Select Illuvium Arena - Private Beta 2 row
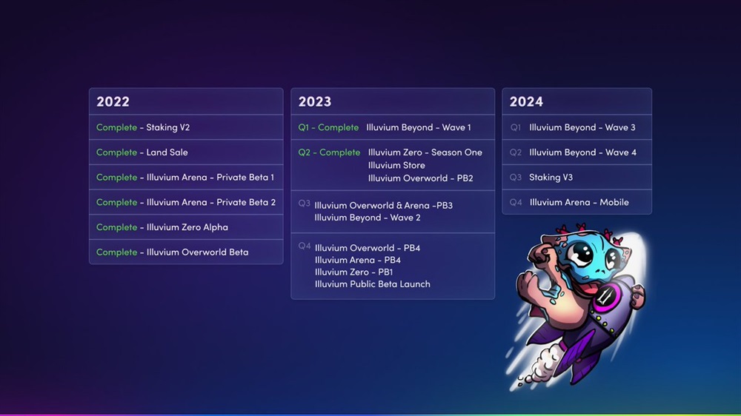 click(x=186, y=202)
